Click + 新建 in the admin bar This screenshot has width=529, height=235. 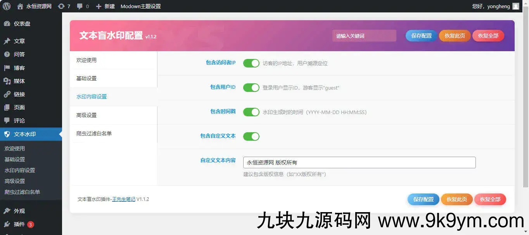pyautogui.click(x=105, y=6)
